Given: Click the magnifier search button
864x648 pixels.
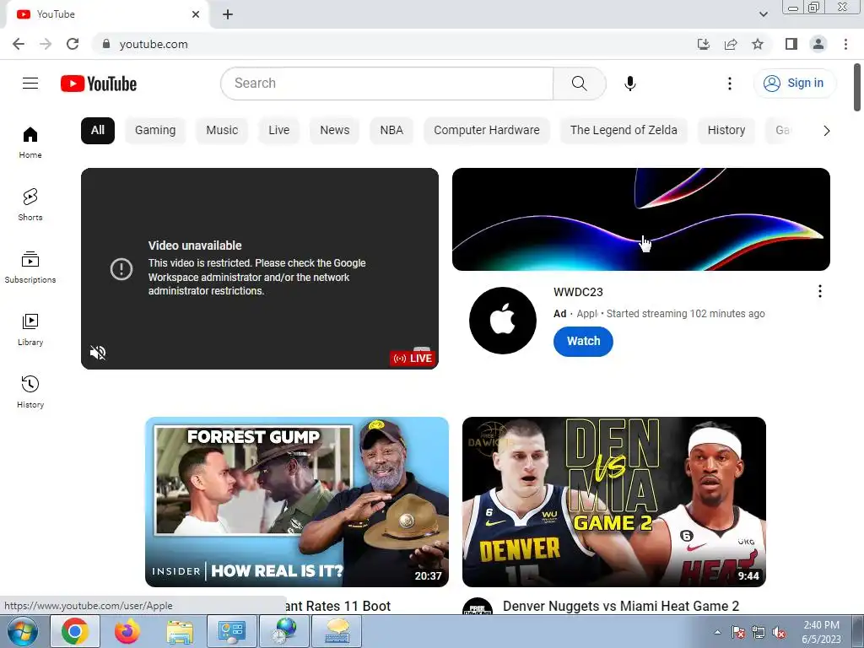Looking at the screenshot, I should (579, 84).
